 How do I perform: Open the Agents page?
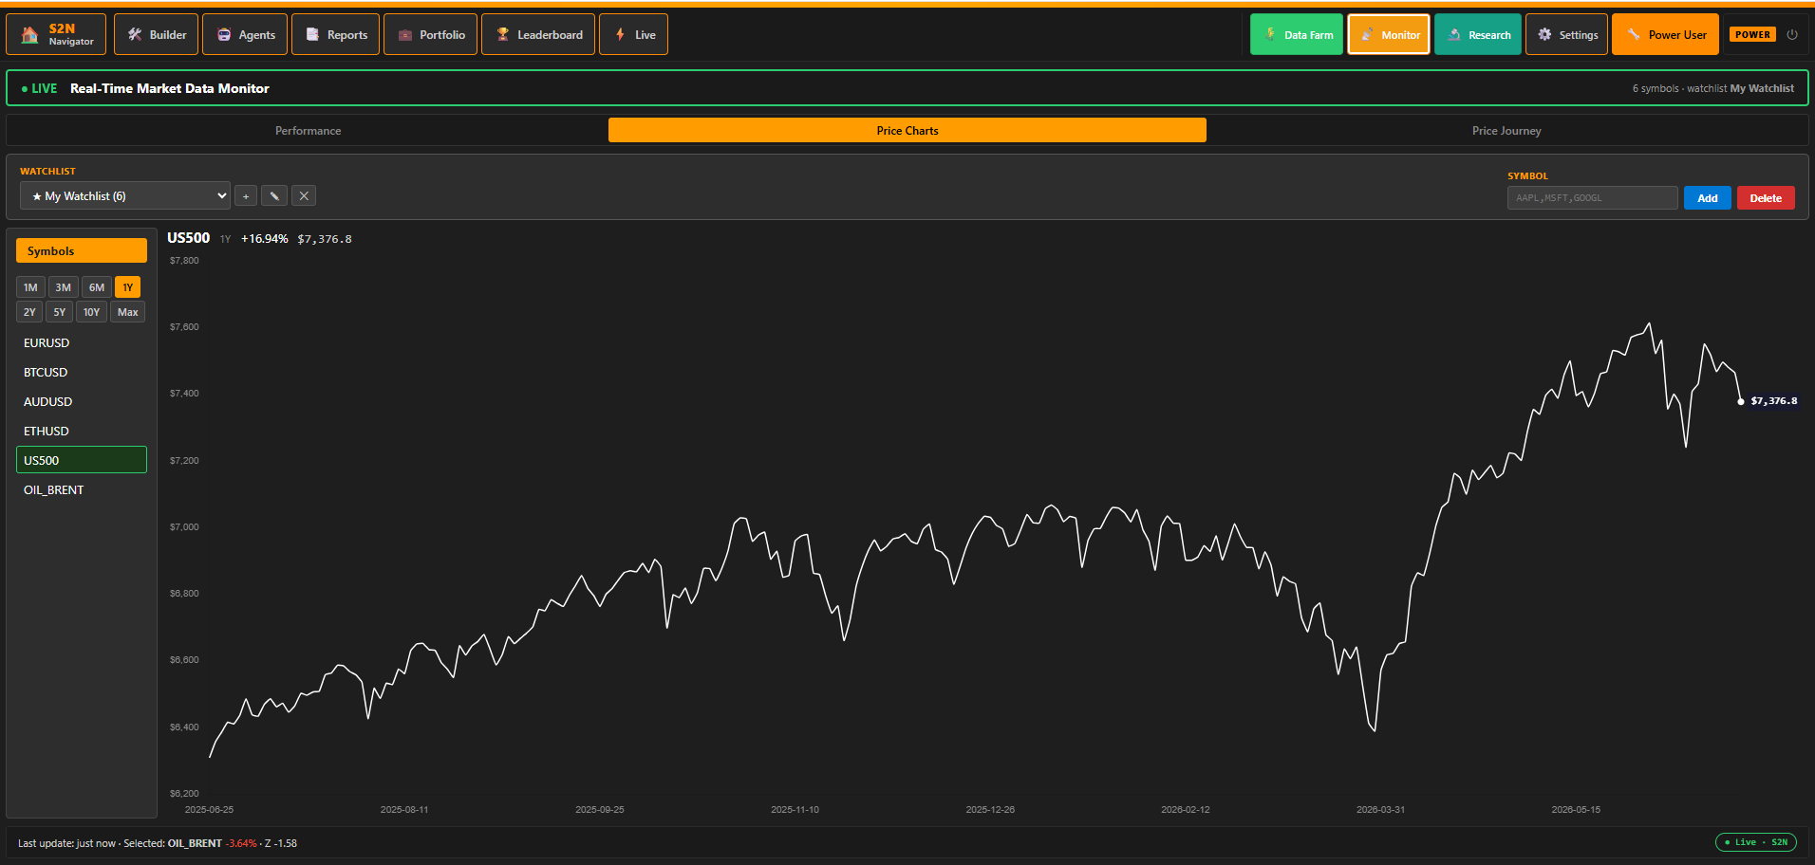(245, 34)
